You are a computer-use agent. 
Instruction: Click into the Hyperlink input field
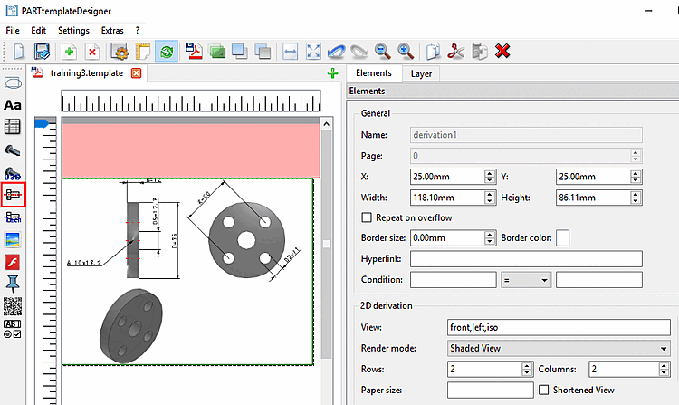pyautogui.click(x=526, y=259)
